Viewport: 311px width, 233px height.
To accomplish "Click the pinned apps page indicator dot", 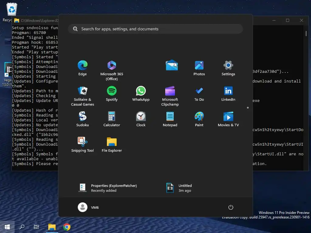I will click(248, 108).
